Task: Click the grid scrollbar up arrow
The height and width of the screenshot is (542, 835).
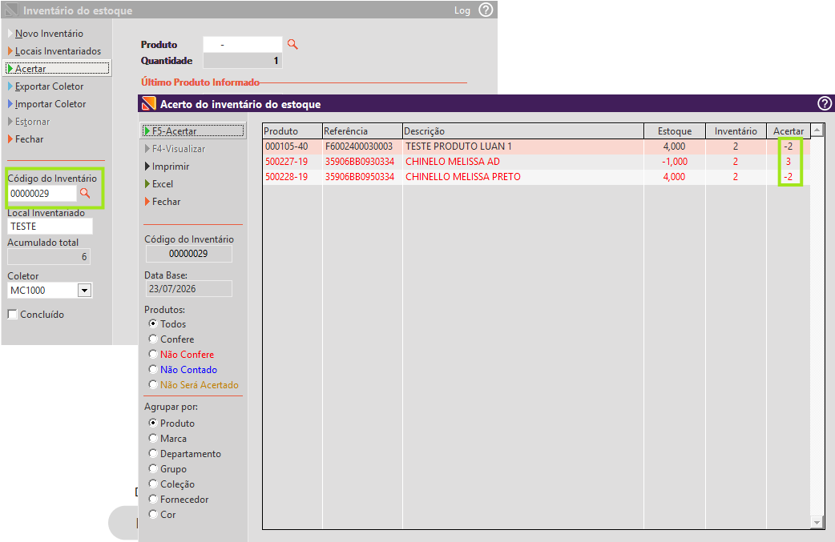Action: [x=817, y=130]
